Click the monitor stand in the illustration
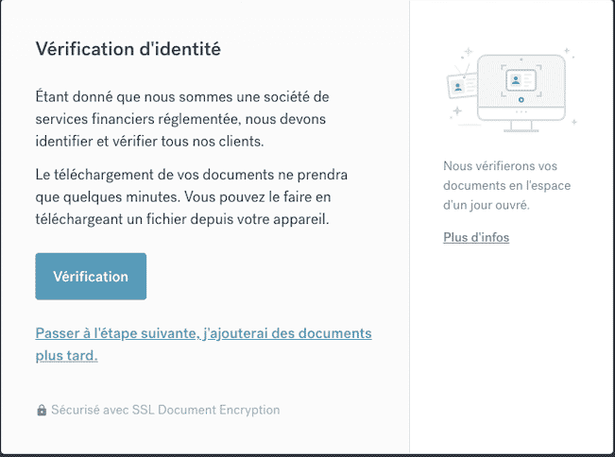615x457 pixels. pos(521,127)
